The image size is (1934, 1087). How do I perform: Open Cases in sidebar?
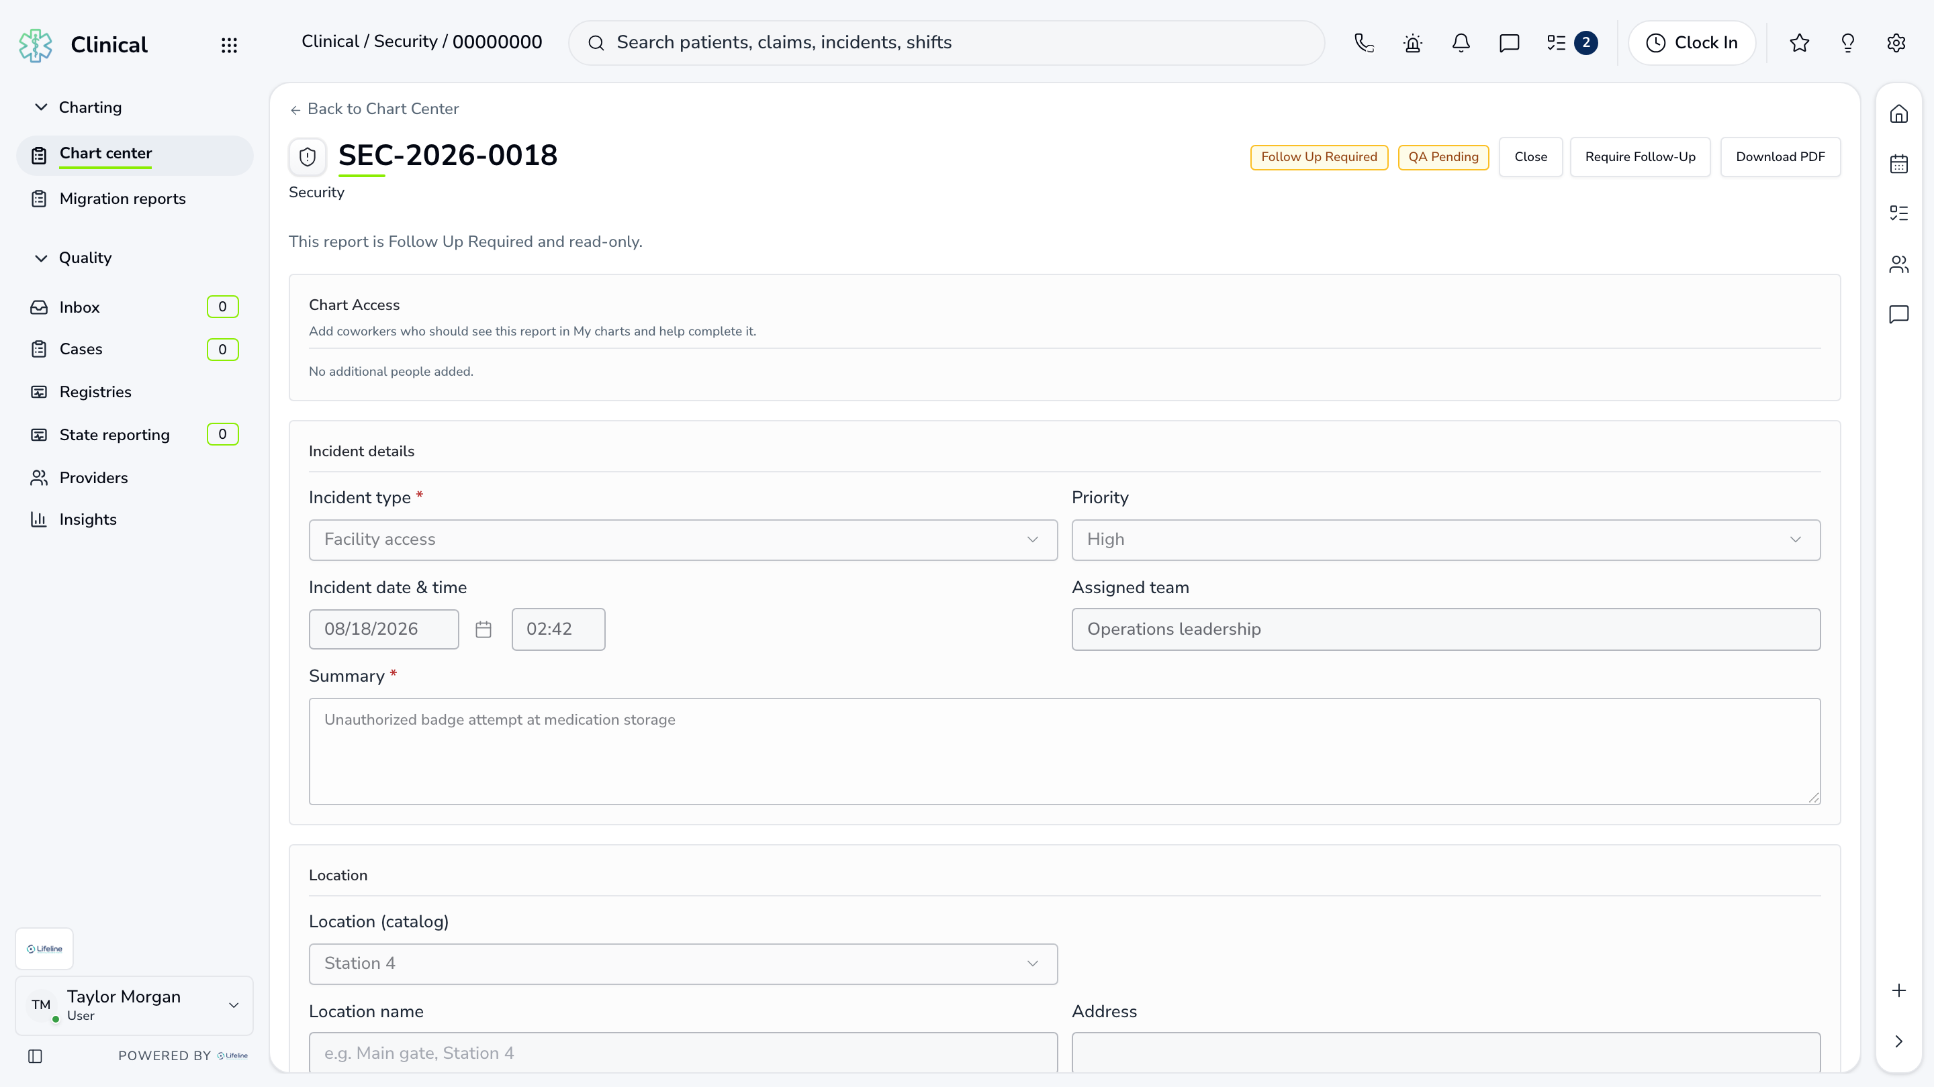click(134, 349)
